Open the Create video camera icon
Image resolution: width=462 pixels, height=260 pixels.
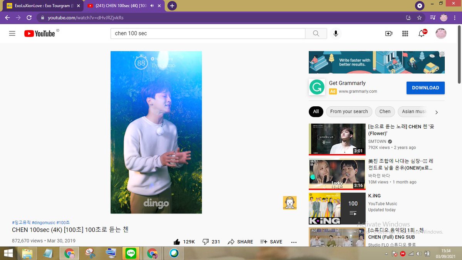pos(389,34)
